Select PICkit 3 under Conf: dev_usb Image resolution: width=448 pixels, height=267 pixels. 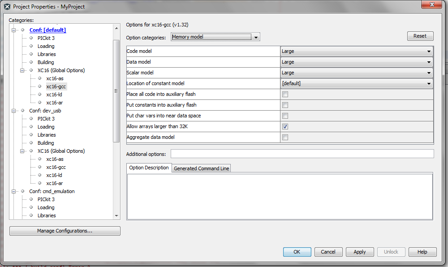coord(46,119)
